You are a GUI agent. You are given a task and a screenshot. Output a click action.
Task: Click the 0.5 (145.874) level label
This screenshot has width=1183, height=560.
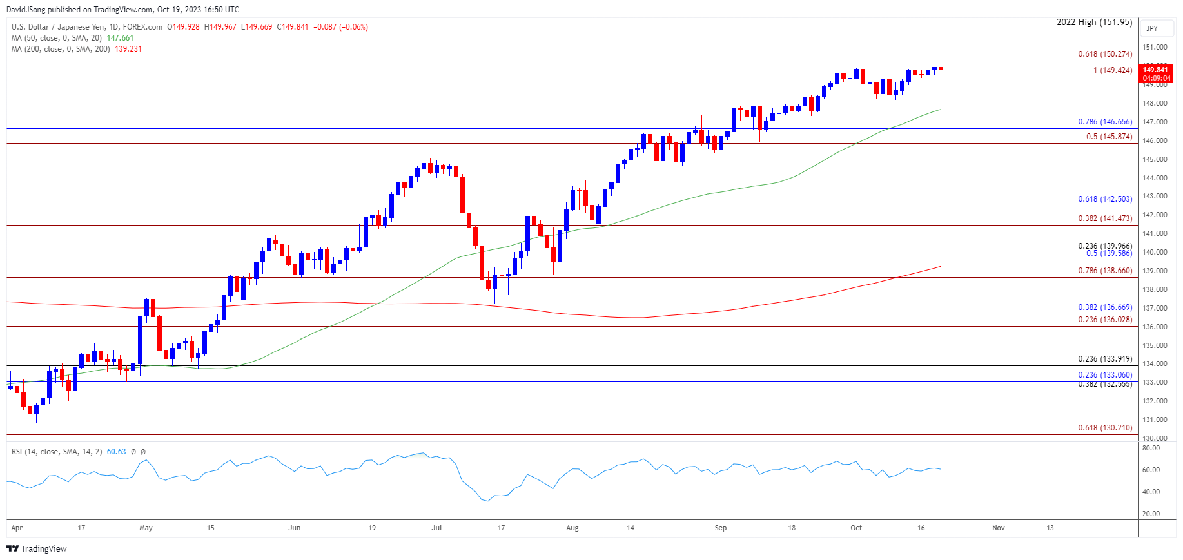point(1109,137)
